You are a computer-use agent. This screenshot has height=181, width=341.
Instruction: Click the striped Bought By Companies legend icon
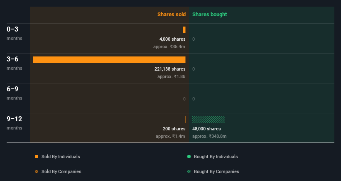click(x=189, y=171)
